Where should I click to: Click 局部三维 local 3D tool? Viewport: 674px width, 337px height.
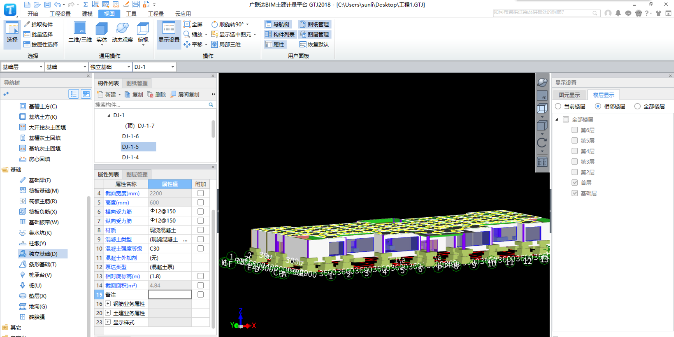pyautogui.click(x=226, y=45)
